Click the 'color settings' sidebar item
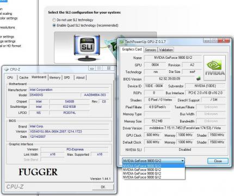Image resolution: width=234 pixels, height=196 pixels. coord(9,19)
